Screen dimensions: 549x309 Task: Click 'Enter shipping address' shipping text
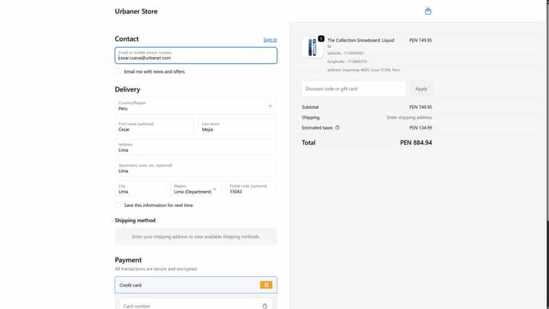409,117
